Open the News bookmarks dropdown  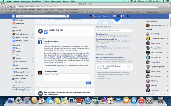[53, 9]
